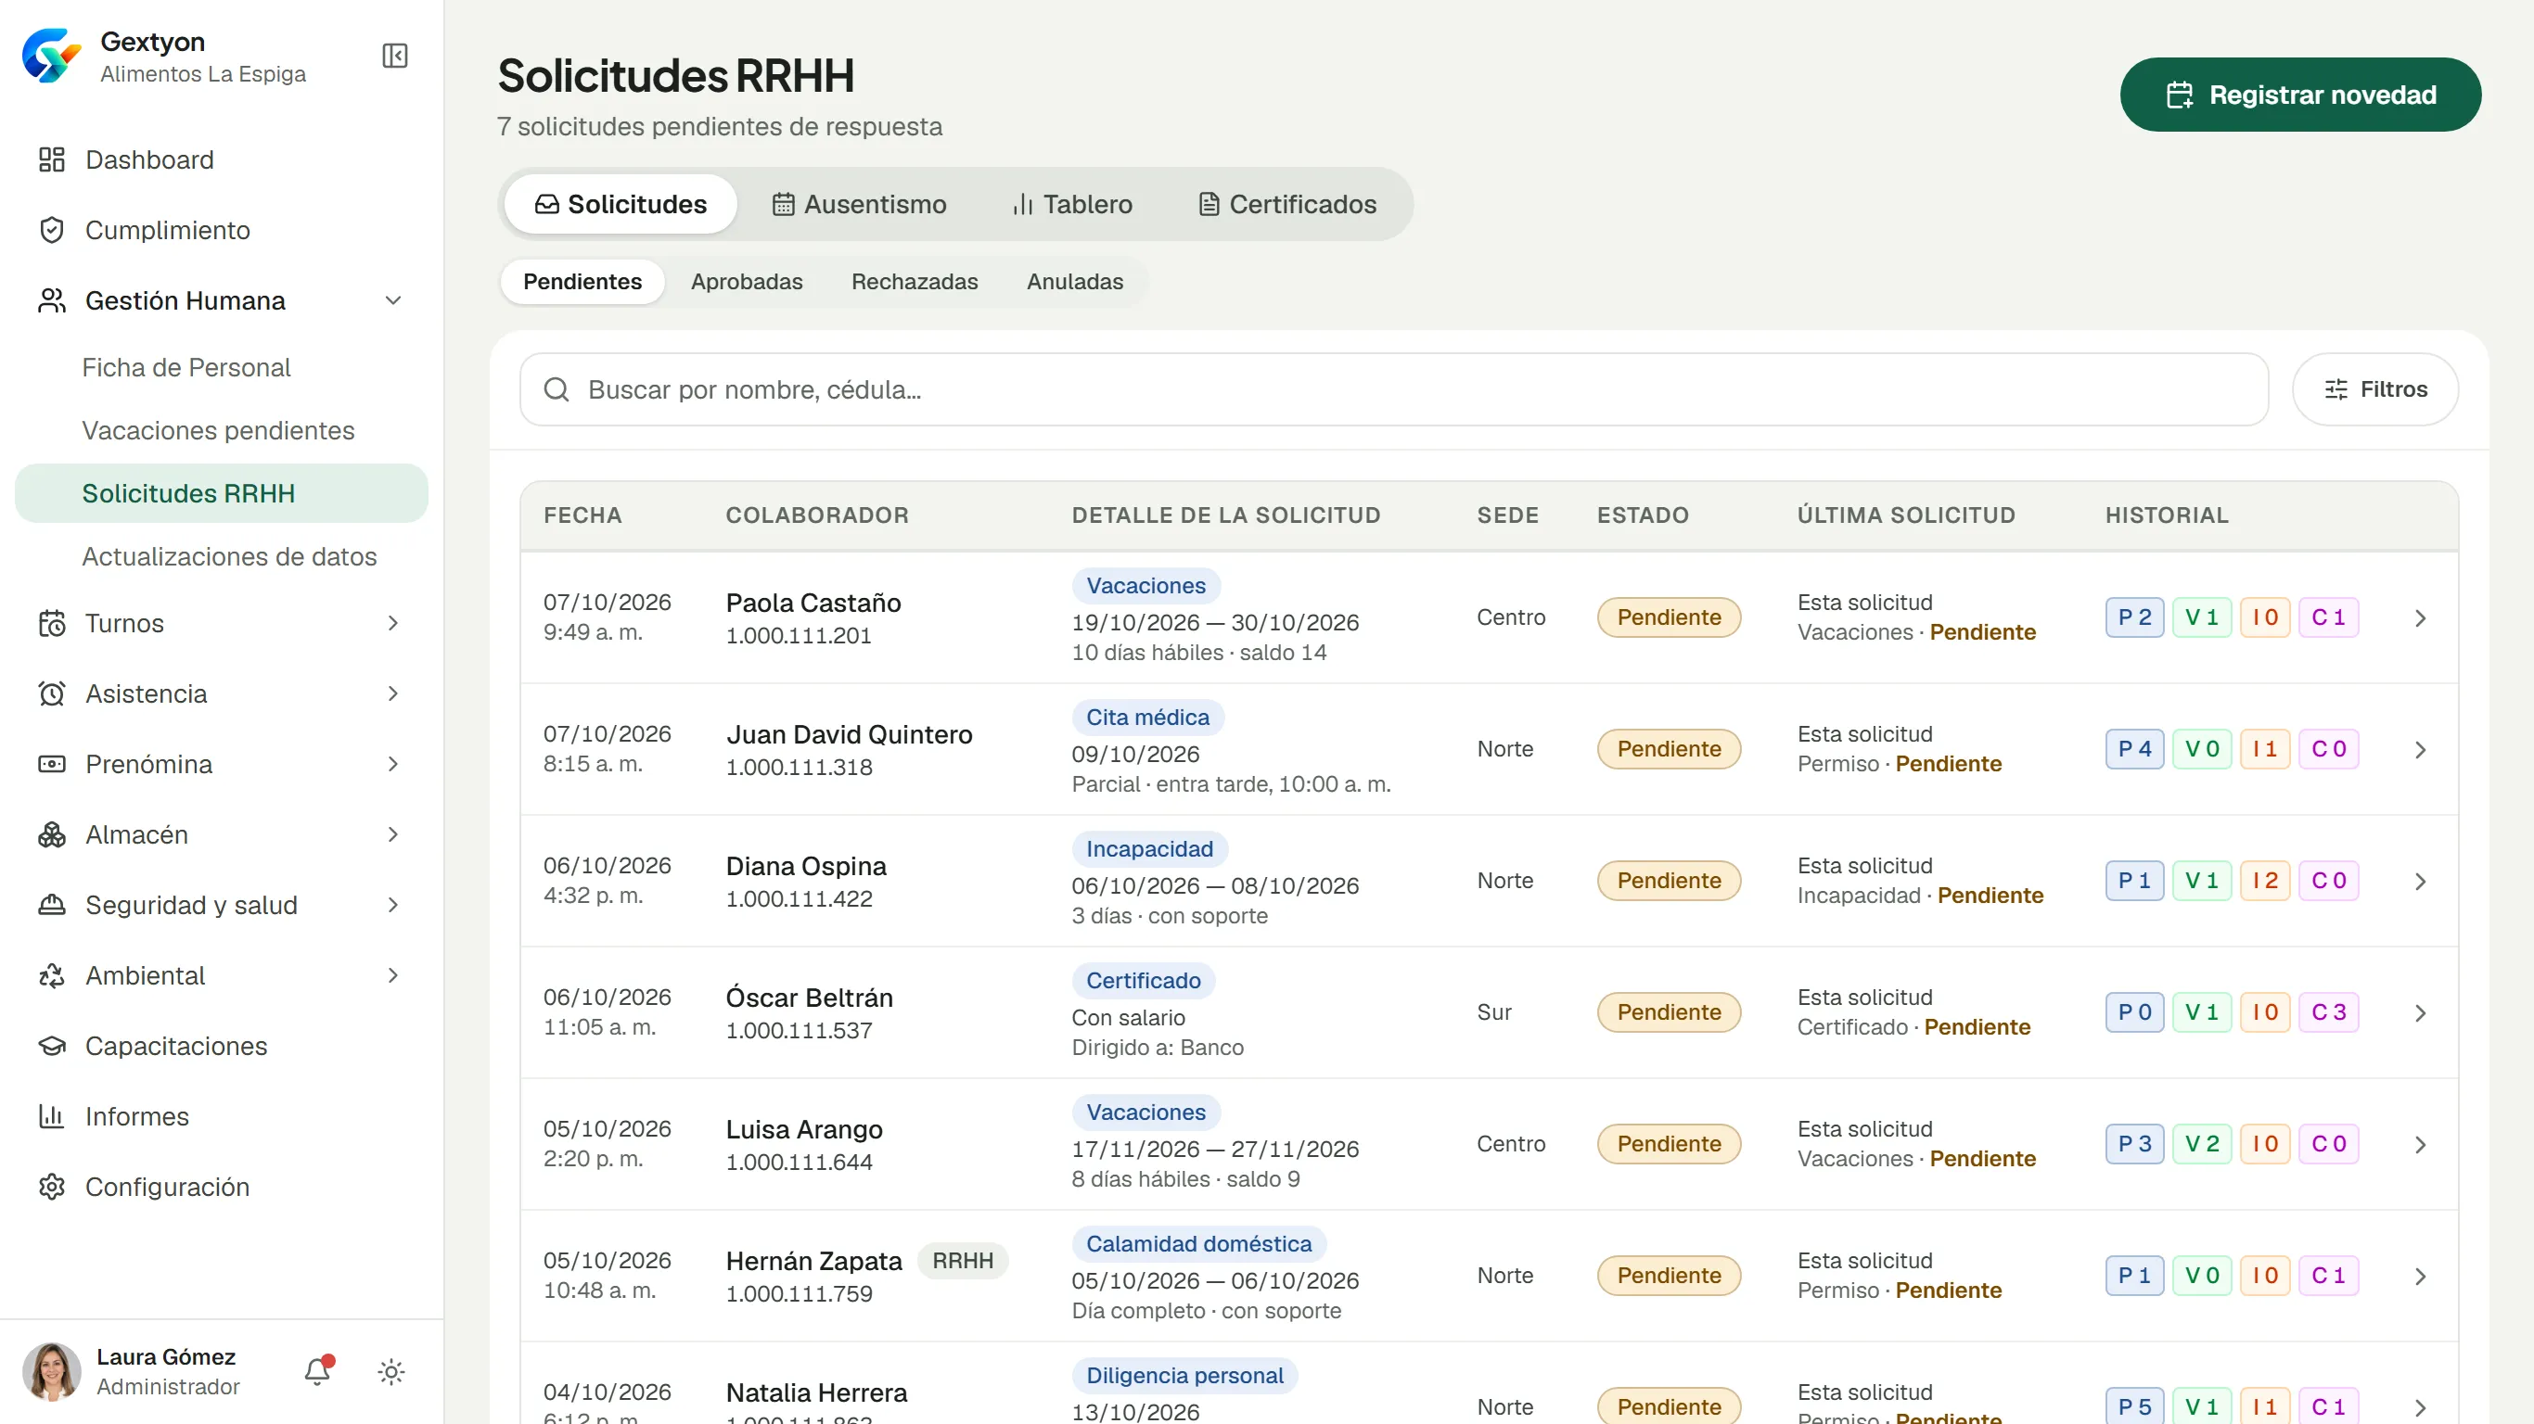Click the P 4 badge for Juan David Quintero
The width and height of the screenshot is (2534, 1424).
[x=2134, y=749]
